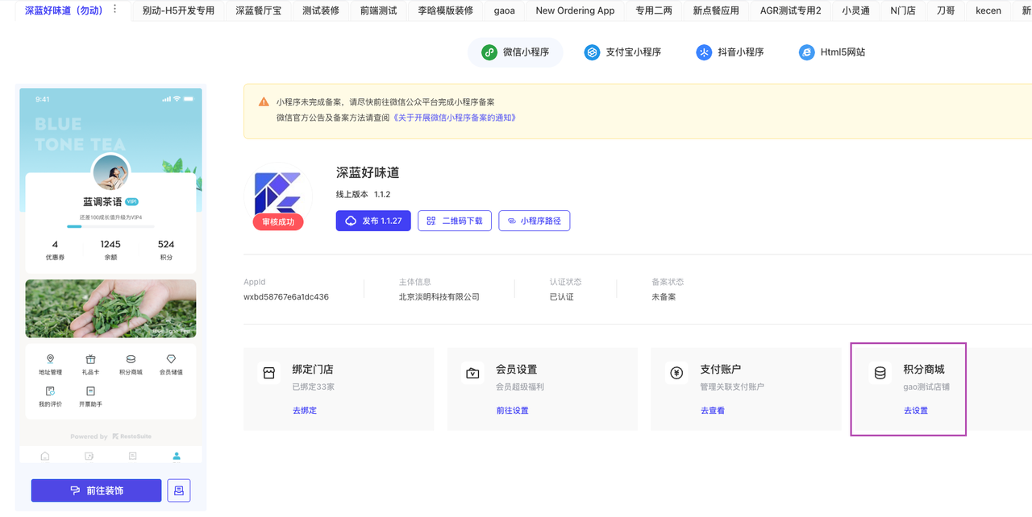This screenshot has width=1032, height=517.
Task: Click the Douyin mini program logo icon
Action: coord(704,52)
